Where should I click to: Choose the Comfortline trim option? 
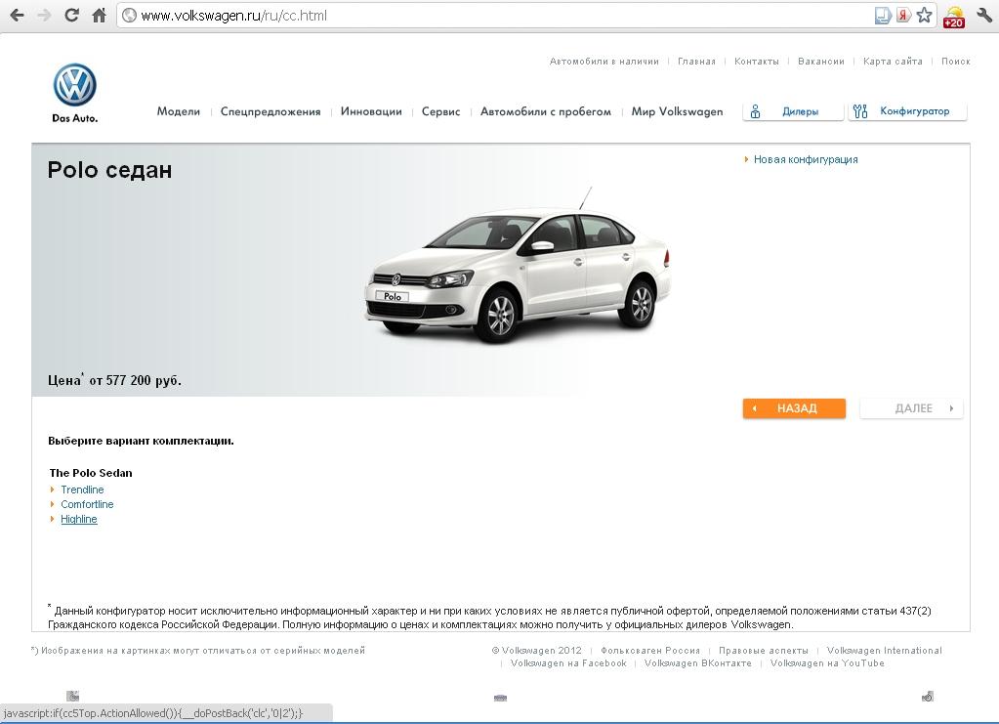click(x=87, y=504)
